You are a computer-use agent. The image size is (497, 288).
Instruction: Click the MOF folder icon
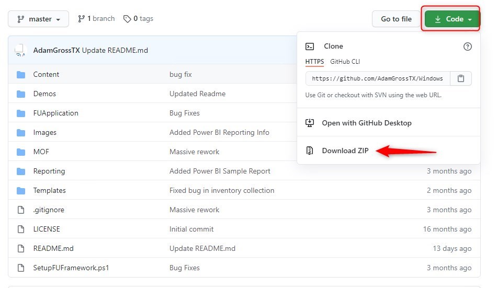point(21,152)
